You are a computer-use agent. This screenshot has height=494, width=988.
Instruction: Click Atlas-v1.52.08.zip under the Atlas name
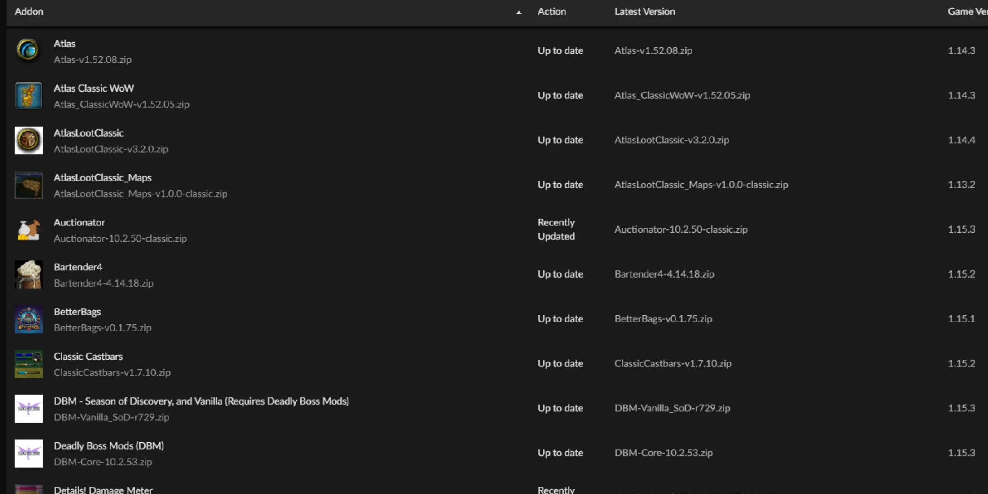tap(93, 60)
